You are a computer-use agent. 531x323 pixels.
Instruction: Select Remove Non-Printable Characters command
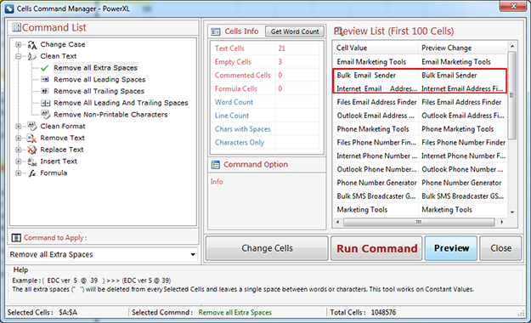(x=110, y=115)
